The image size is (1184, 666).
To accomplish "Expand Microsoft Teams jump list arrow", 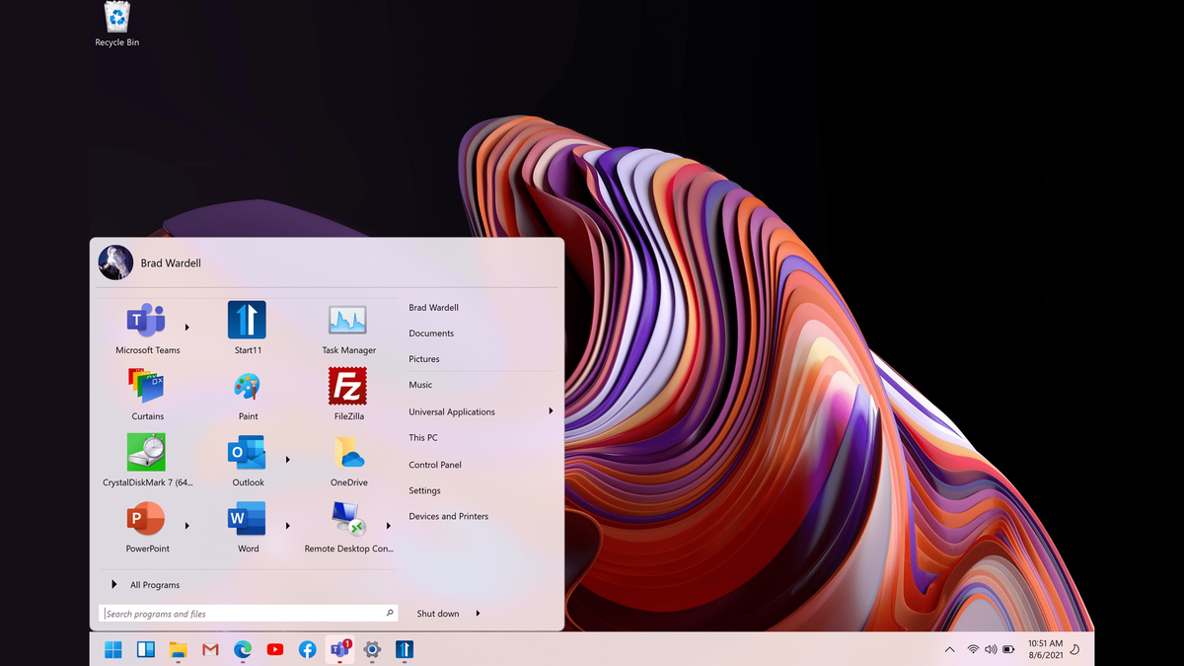I will [187, 327].
